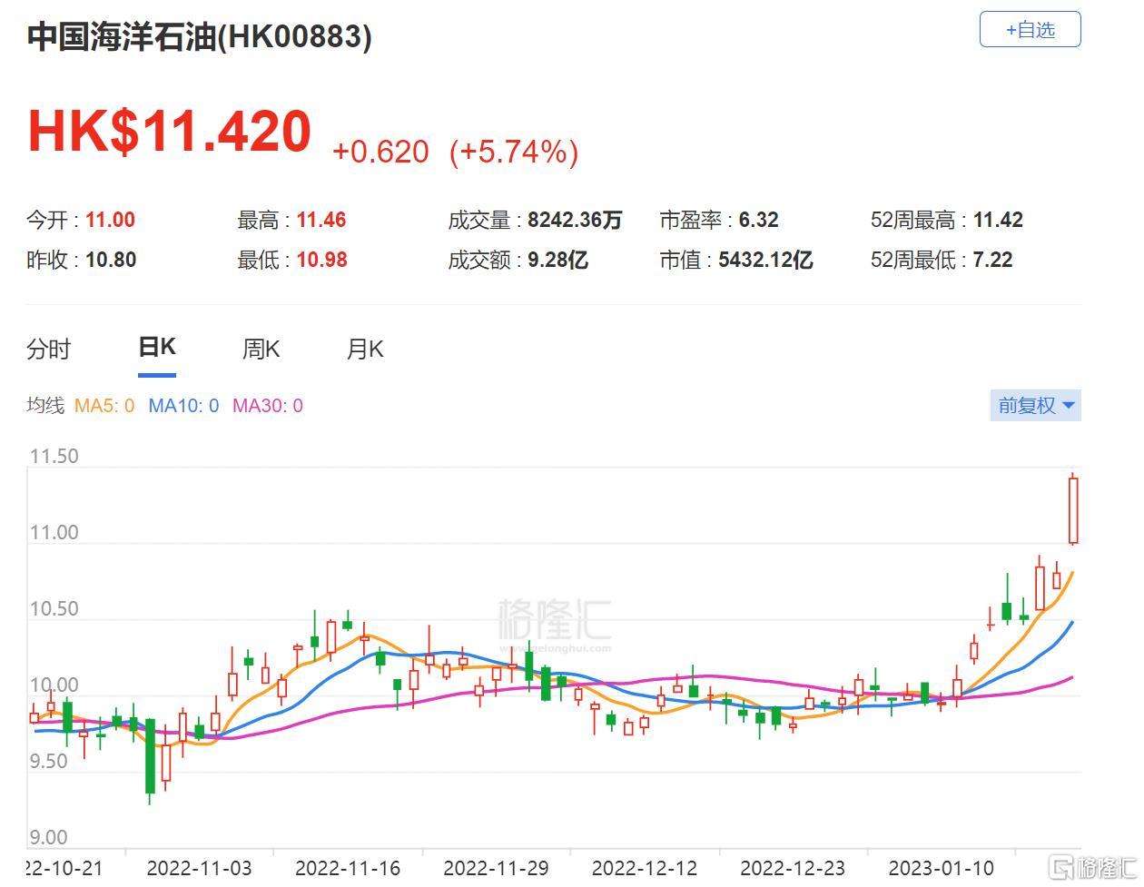Click the 2023-01-10 date axis label
Screen dimensions: 1144x887
tap(942, 868)
